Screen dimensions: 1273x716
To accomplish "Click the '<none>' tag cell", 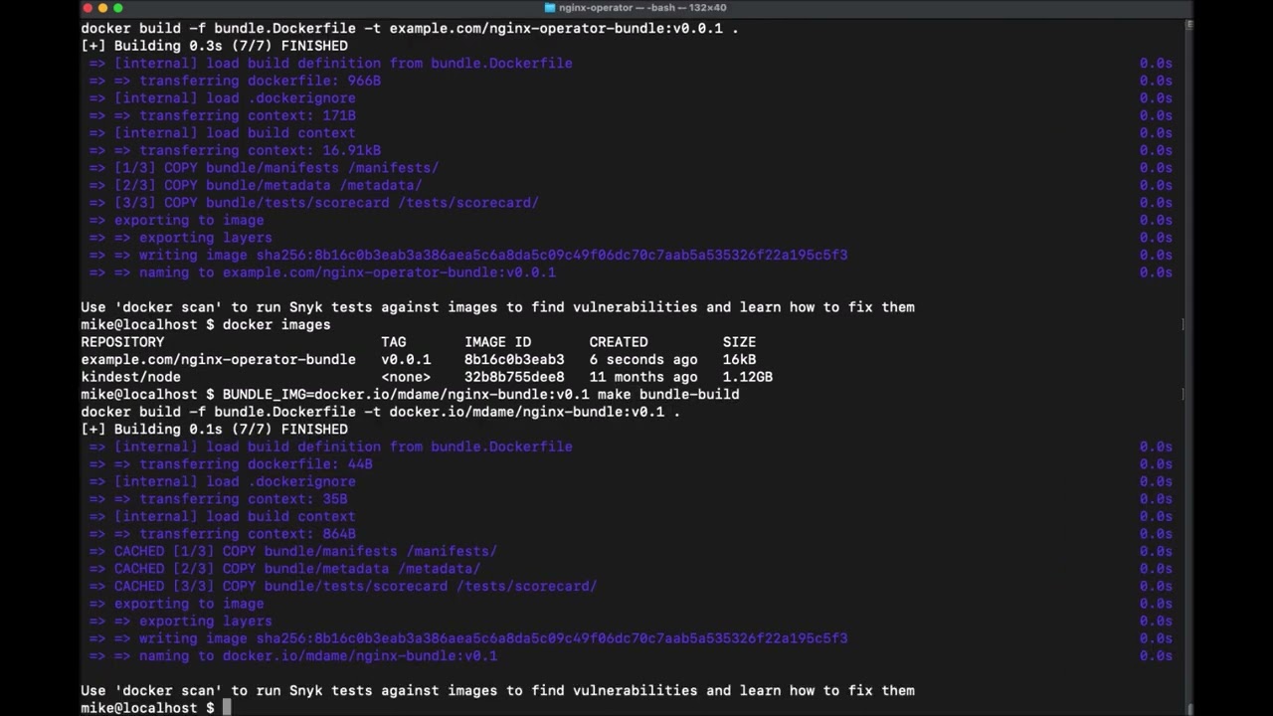I will (406, 377).
